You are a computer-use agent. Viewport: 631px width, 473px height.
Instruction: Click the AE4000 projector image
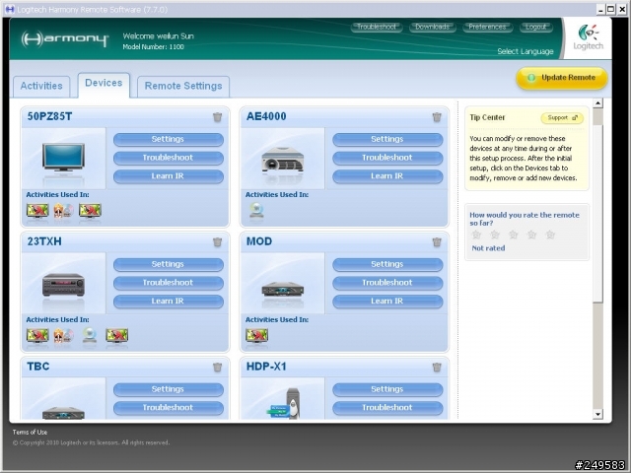click(283, 160)
